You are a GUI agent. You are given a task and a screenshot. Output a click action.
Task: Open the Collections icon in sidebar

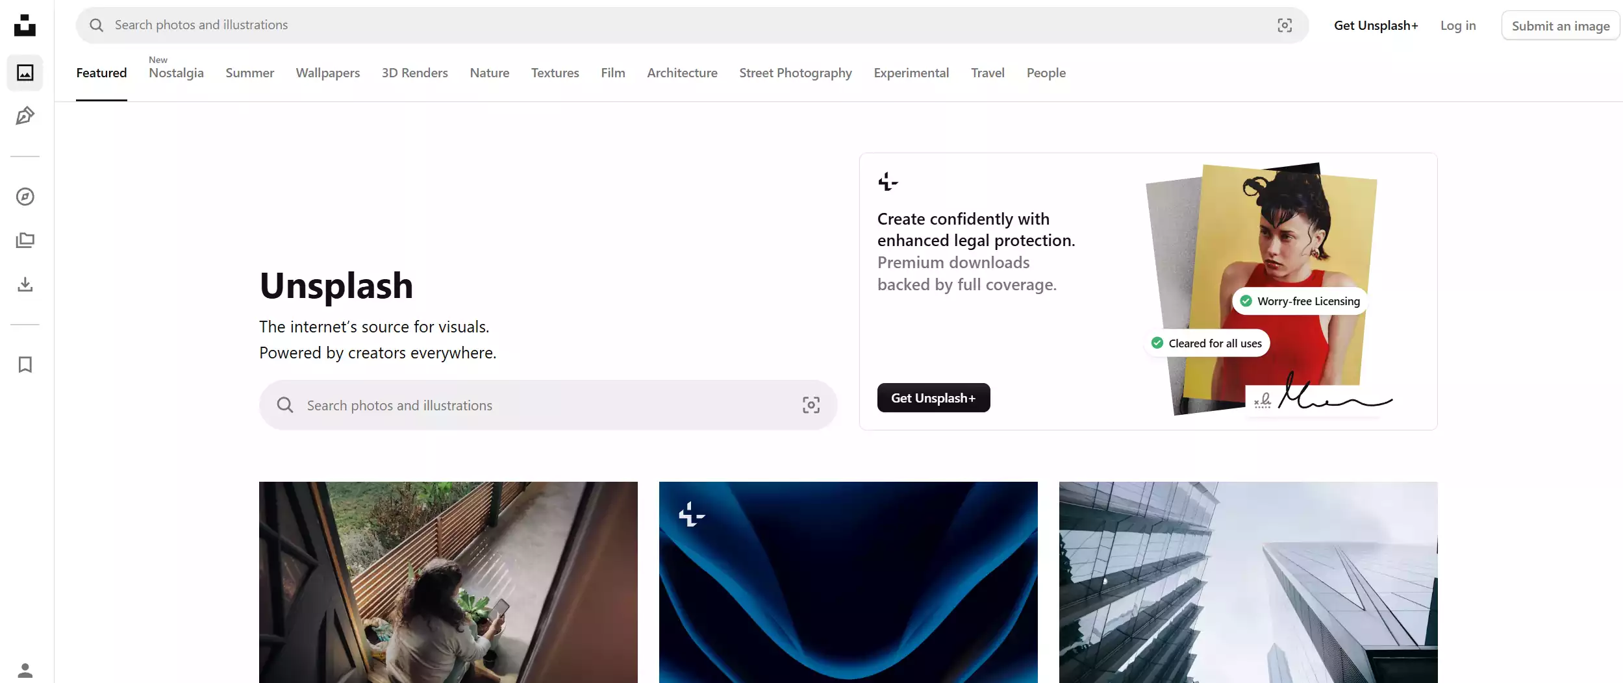[x=25, y=240]
